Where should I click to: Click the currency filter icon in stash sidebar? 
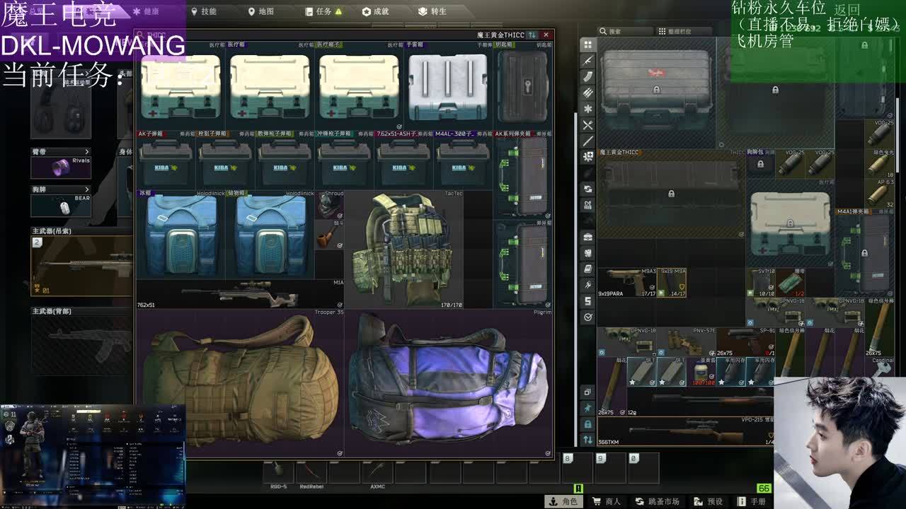tap(587, 301)
